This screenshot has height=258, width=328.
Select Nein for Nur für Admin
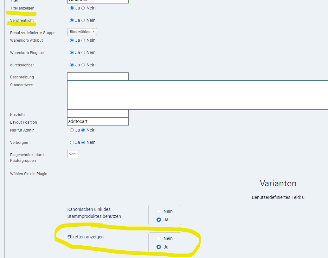click(x=83, y=130)
